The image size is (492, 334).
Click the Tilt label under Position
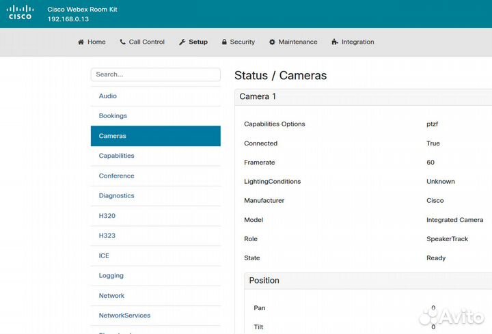tap(258, 327)
